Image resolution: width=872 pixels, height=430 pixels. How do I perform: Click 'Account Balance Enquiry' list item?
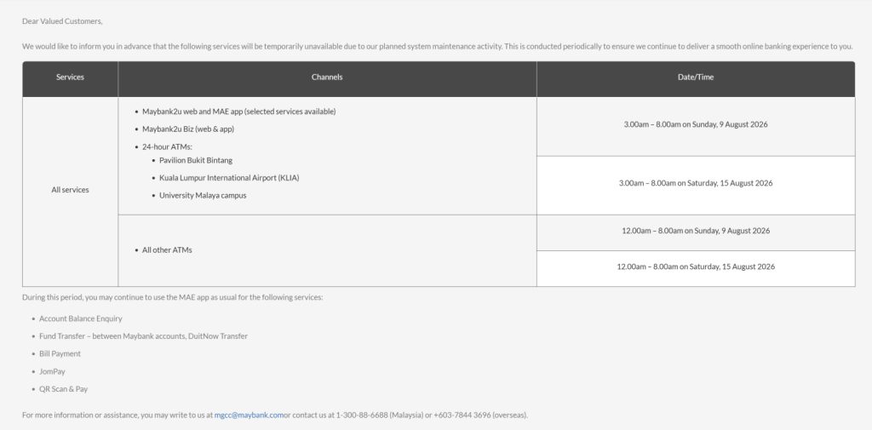click(81, 318)
